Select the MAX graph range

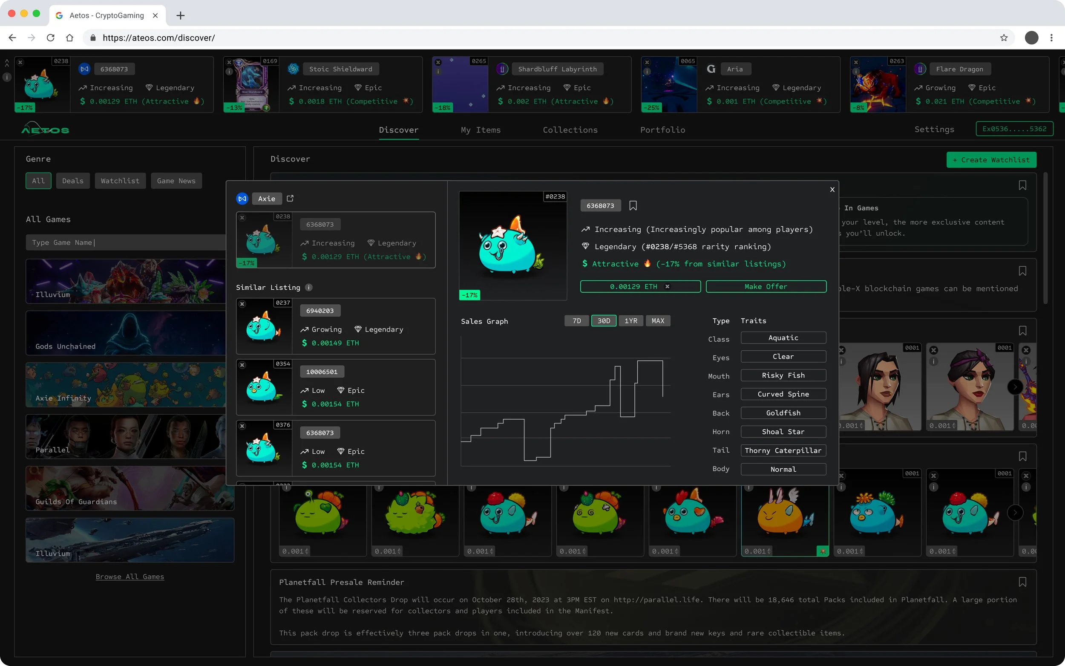[657, 321]
